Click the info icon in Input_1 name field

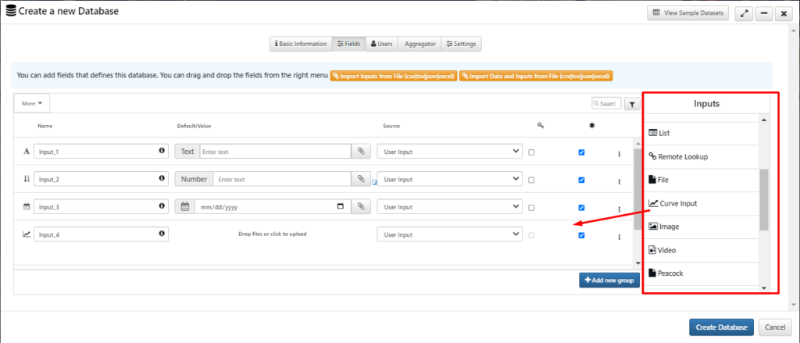coord(162,151)
